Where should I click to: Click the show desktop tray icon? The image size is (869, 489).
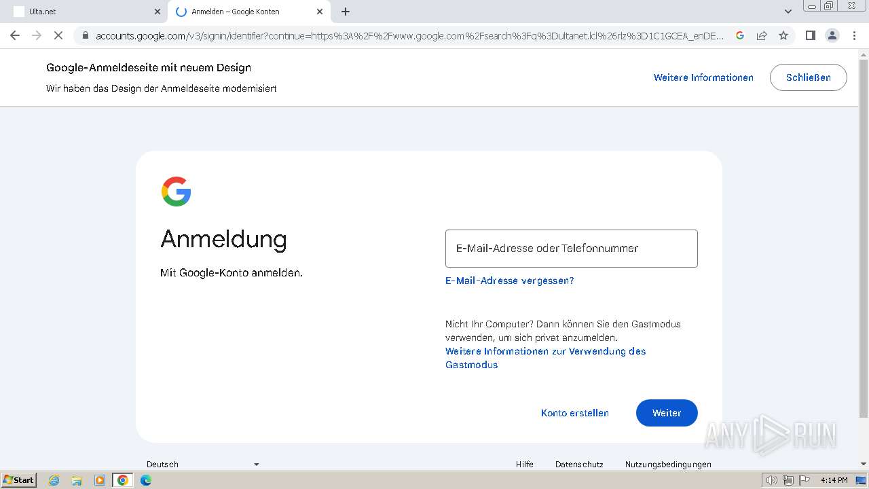point(861,480)
